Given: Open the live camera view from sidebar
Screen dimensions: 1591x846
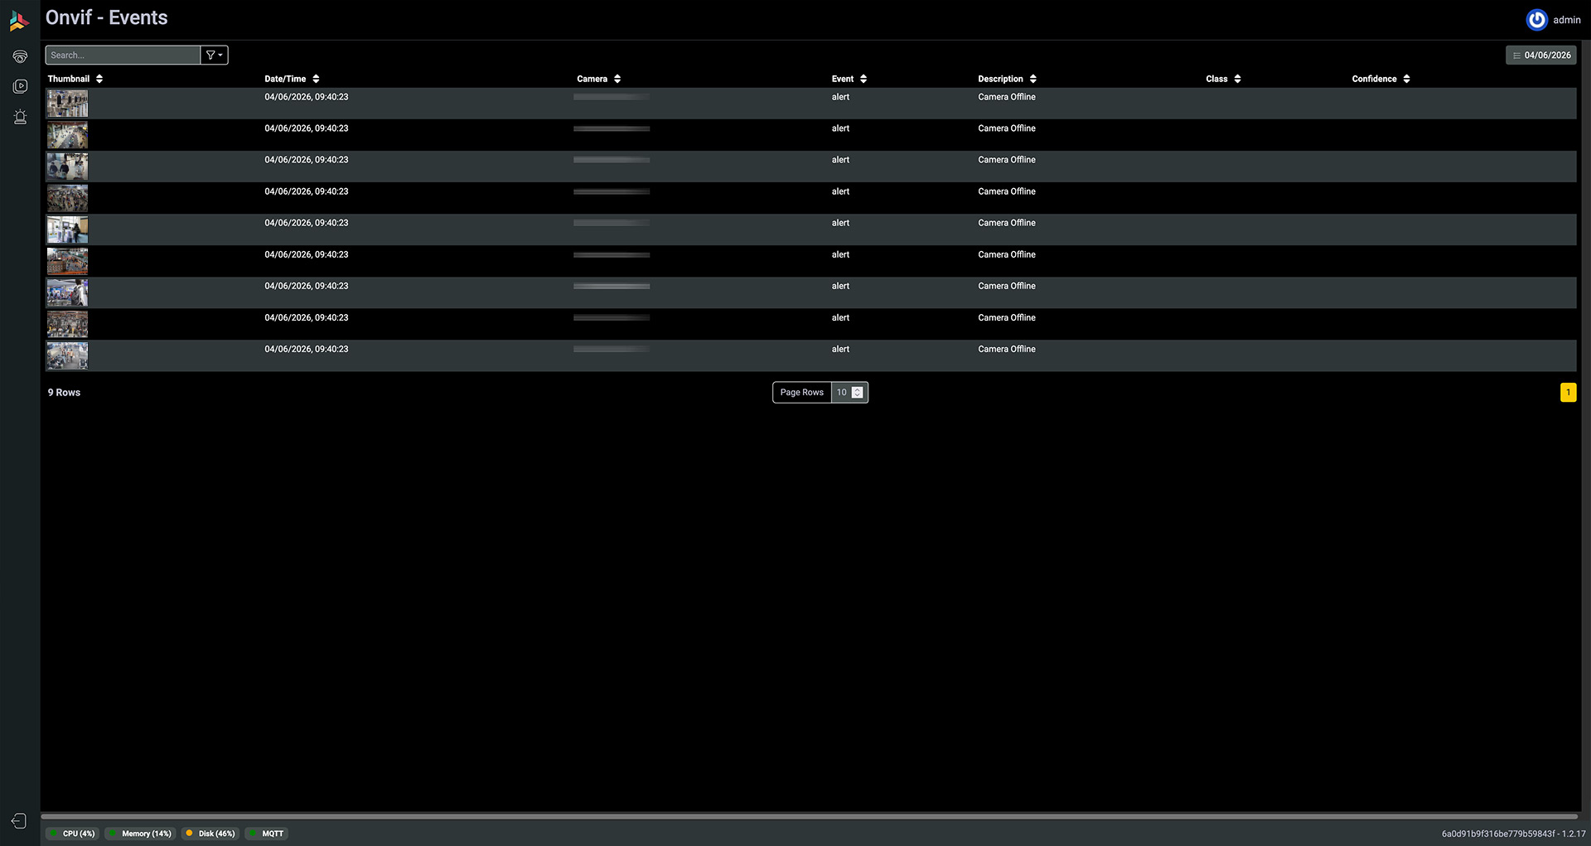Looking at the screenshot, I should click(20, 56).
